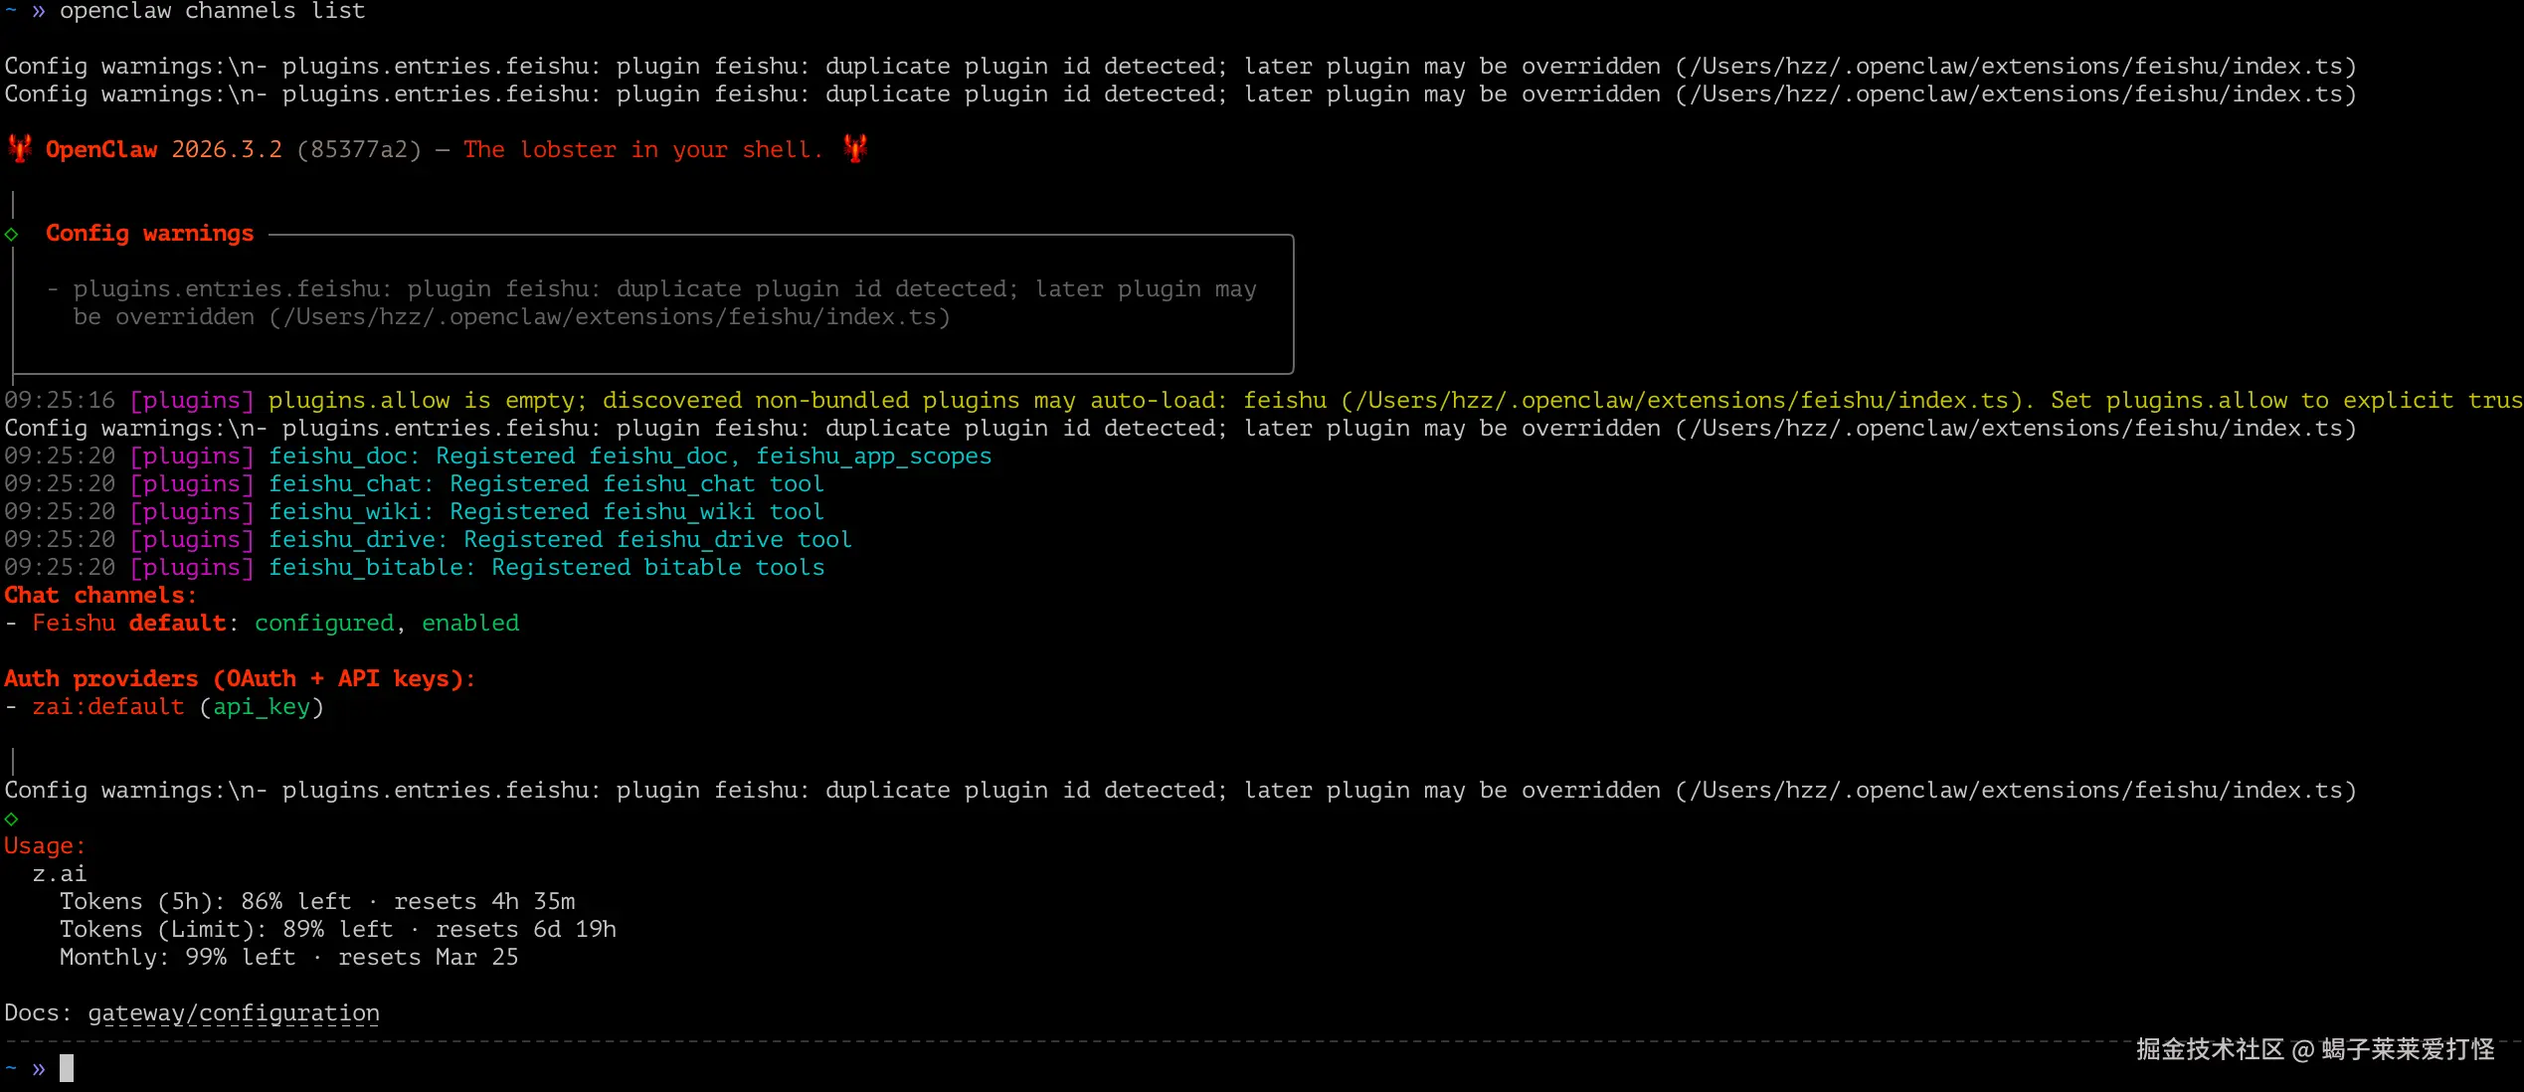Click the 'resets 6d 19h' text
Screen dimensions: 2524x1092
[x=526, y=930]
